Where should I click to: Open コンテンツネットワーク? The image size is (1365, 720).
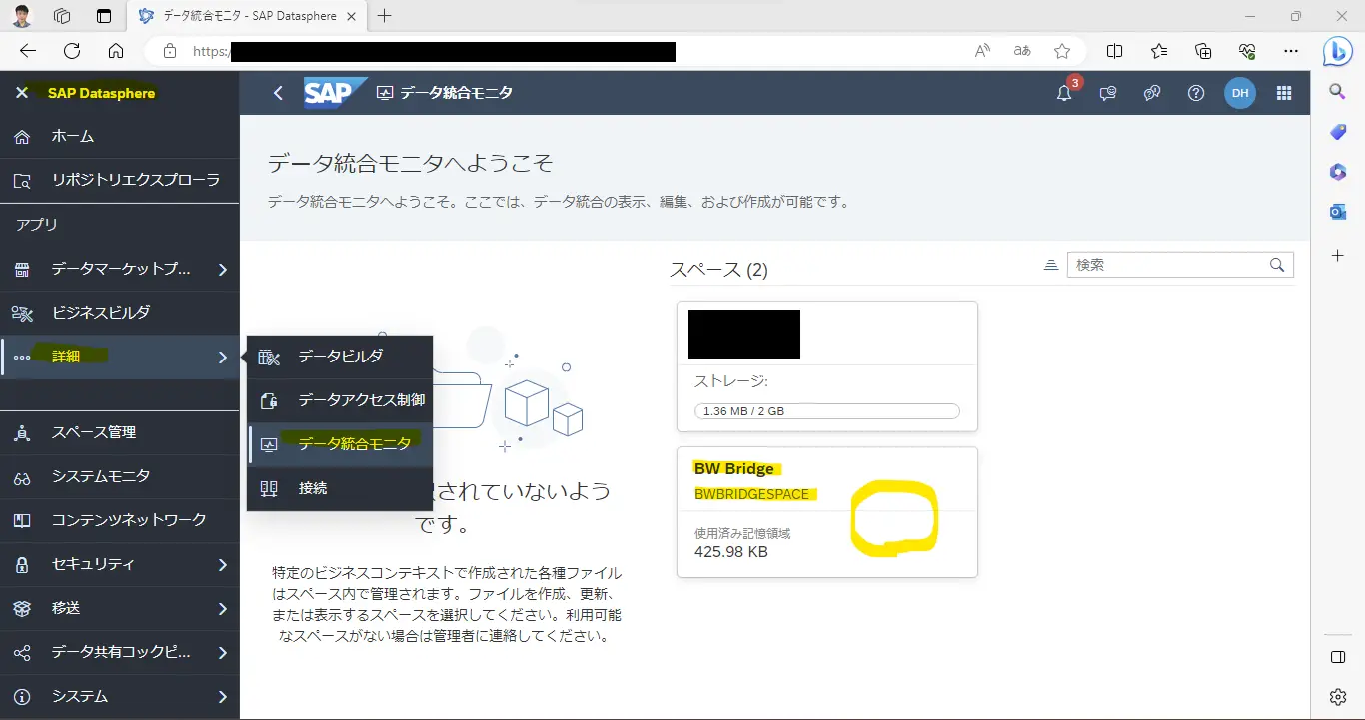click(x=120, y=520)
